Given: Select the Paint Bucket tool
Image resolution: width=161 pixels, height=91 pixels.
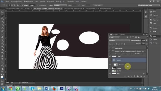Looking at the screenshot, I should [2, 47].
